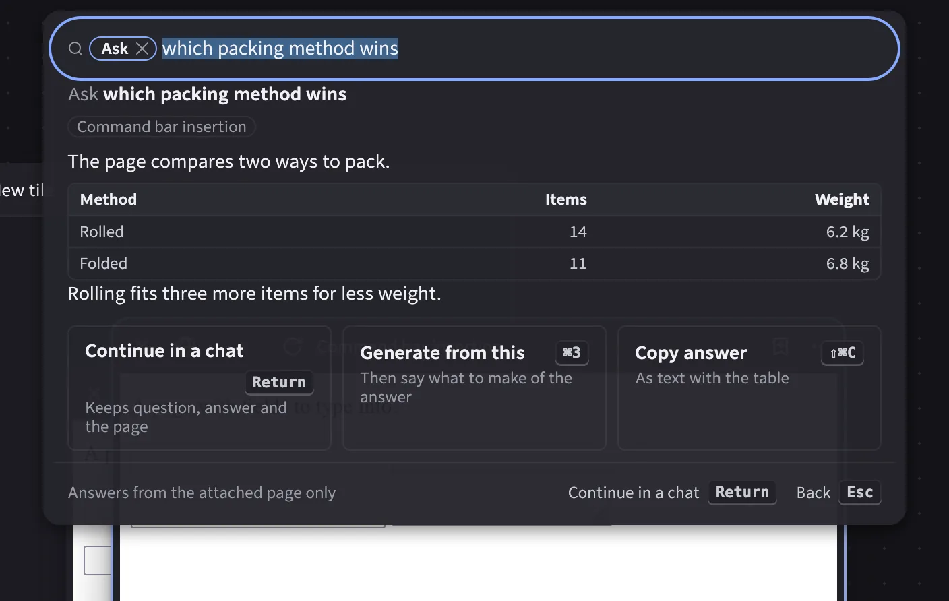The width and height of the screenshot is (949, 601).
Task: Click 'Rolling fits three more items' summary
Action: tap(255, 294)
